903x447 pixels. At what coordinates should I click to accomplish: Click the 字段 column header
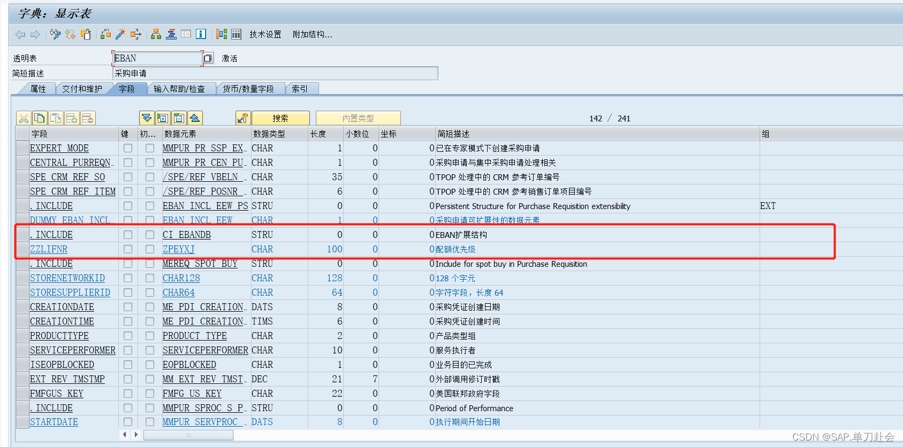pyautogui.click(x=74, y=134)
